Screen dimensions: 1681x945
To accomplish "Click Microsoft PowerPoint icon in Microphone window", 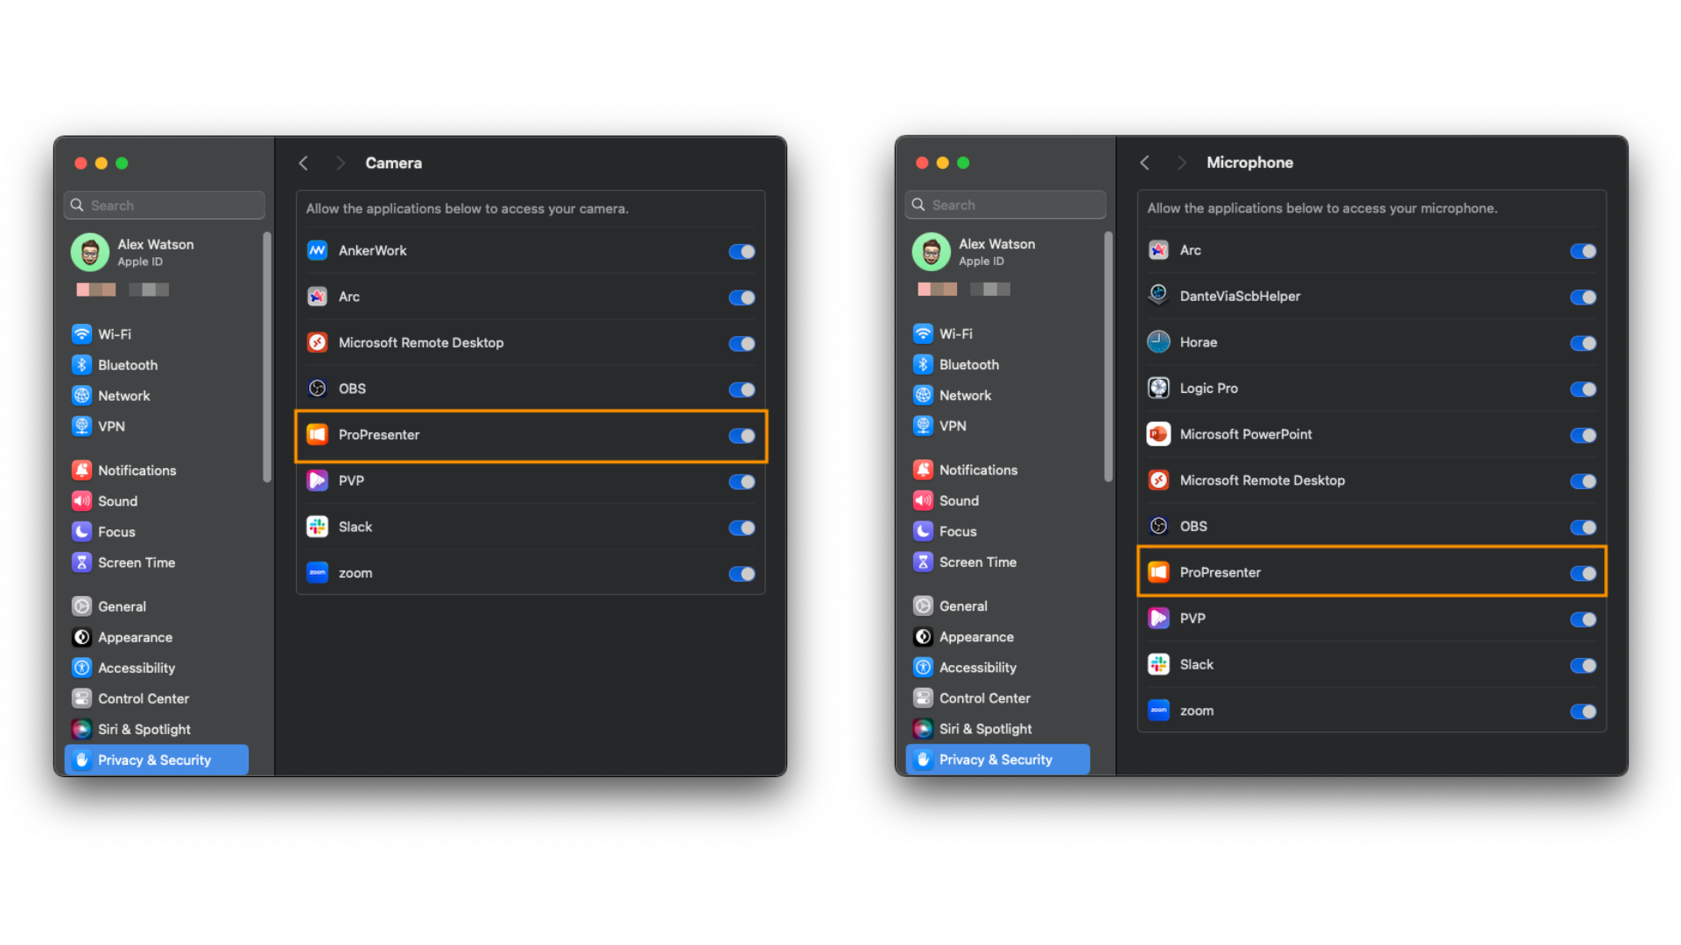I will (1158, 434).
